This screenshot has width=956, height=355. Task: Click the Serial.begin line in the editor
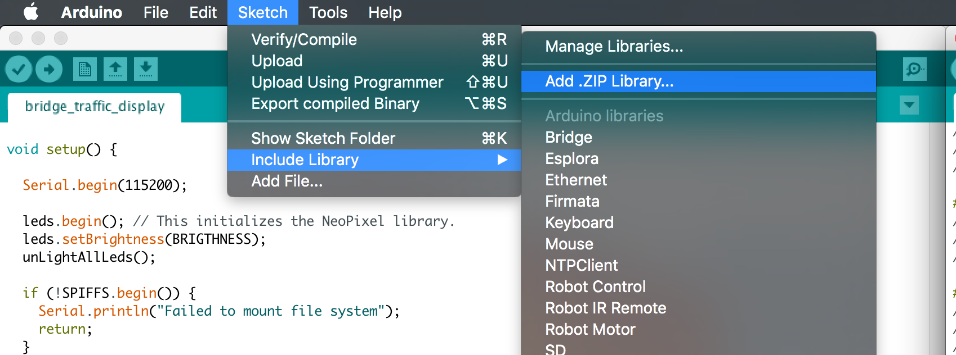coord(105,185)
